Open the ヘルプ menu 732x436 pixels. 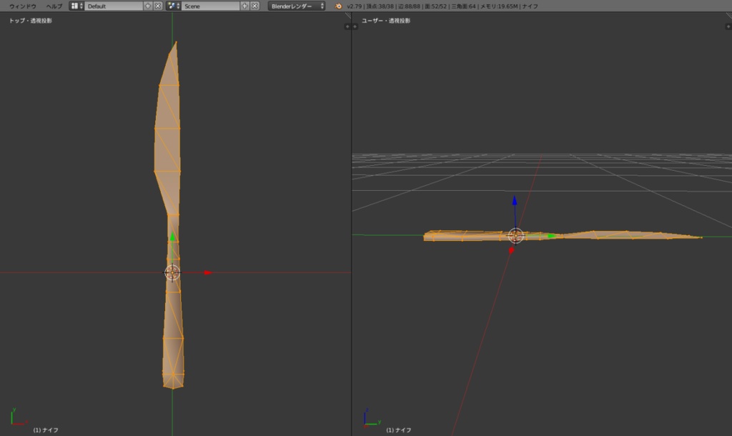click(54, 6)
